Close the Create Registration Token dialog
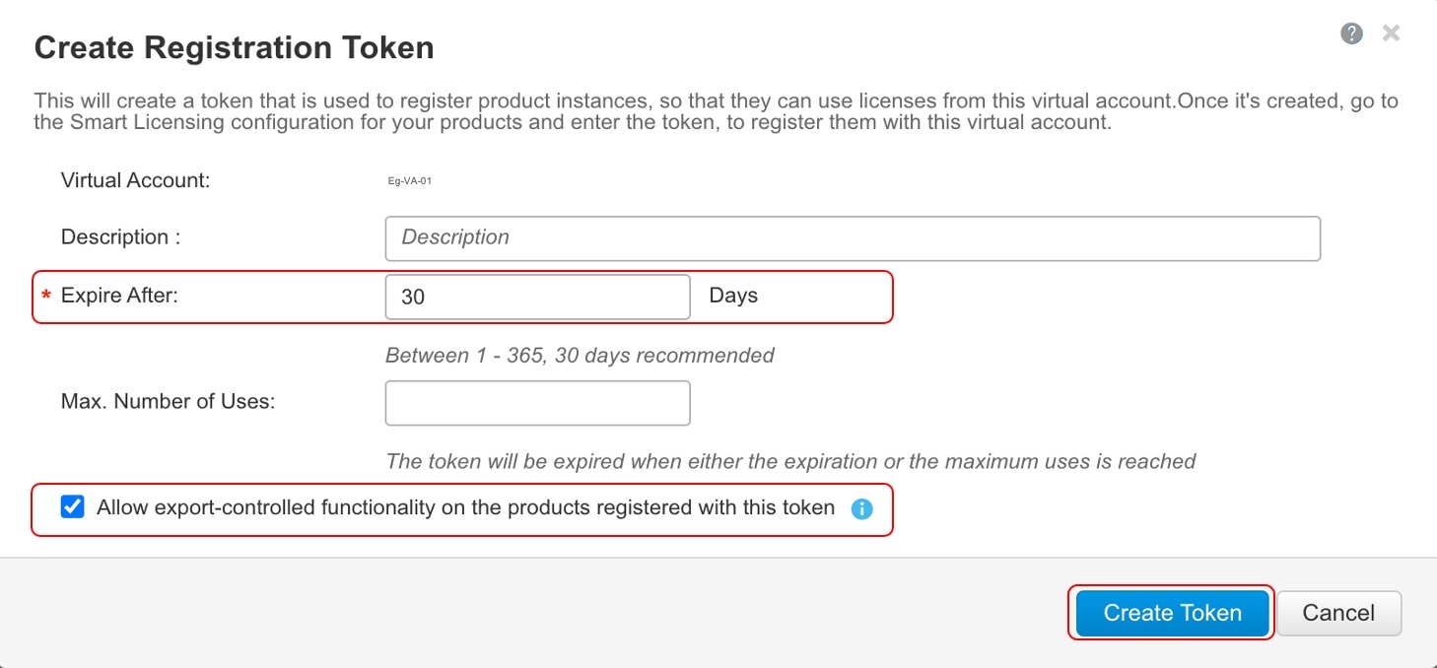1437x668 pixels. click(x=1391, y=33)
